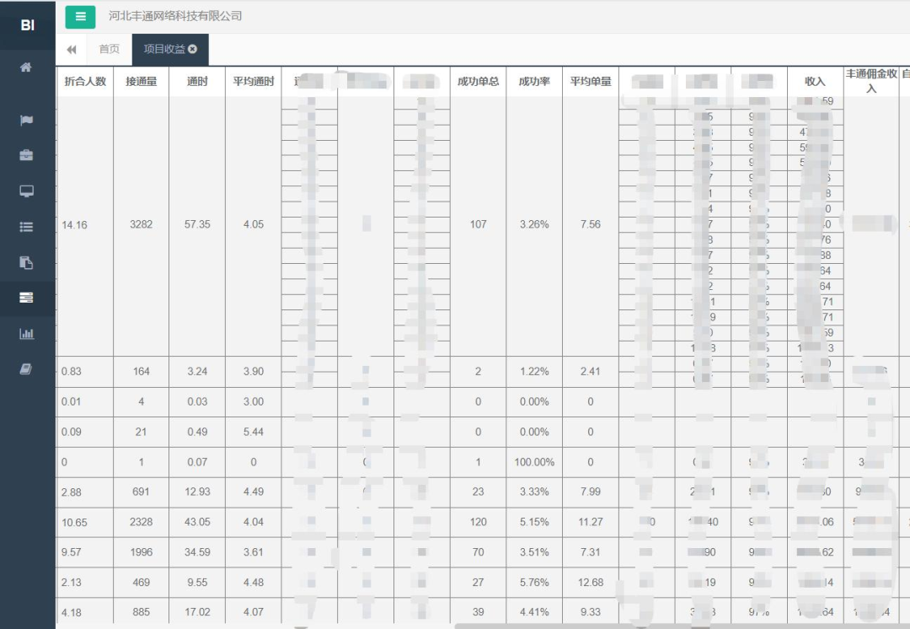910x629 pixels.
Task: Click the 成功率 column header
Action: tap(534, 81)
